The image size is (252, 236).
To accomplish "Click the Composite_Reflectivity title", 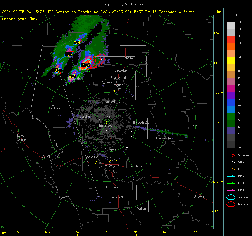I will tap(126, 4).
